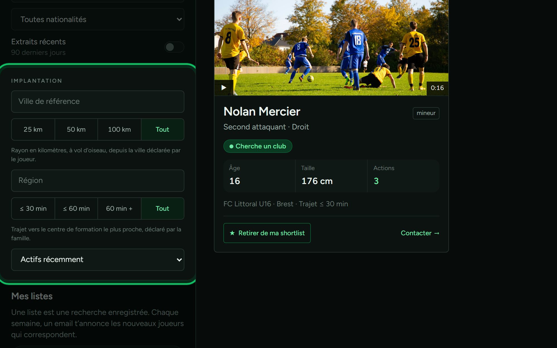Open the match video thumbnail
Screen dimensions: 557x348
[x=331, y=48]
